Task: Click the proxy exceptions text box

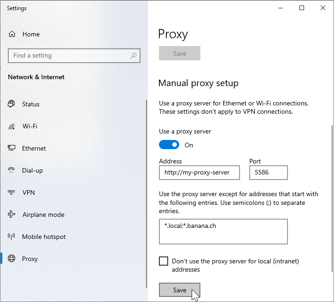Action: click(x=223, y=231)
